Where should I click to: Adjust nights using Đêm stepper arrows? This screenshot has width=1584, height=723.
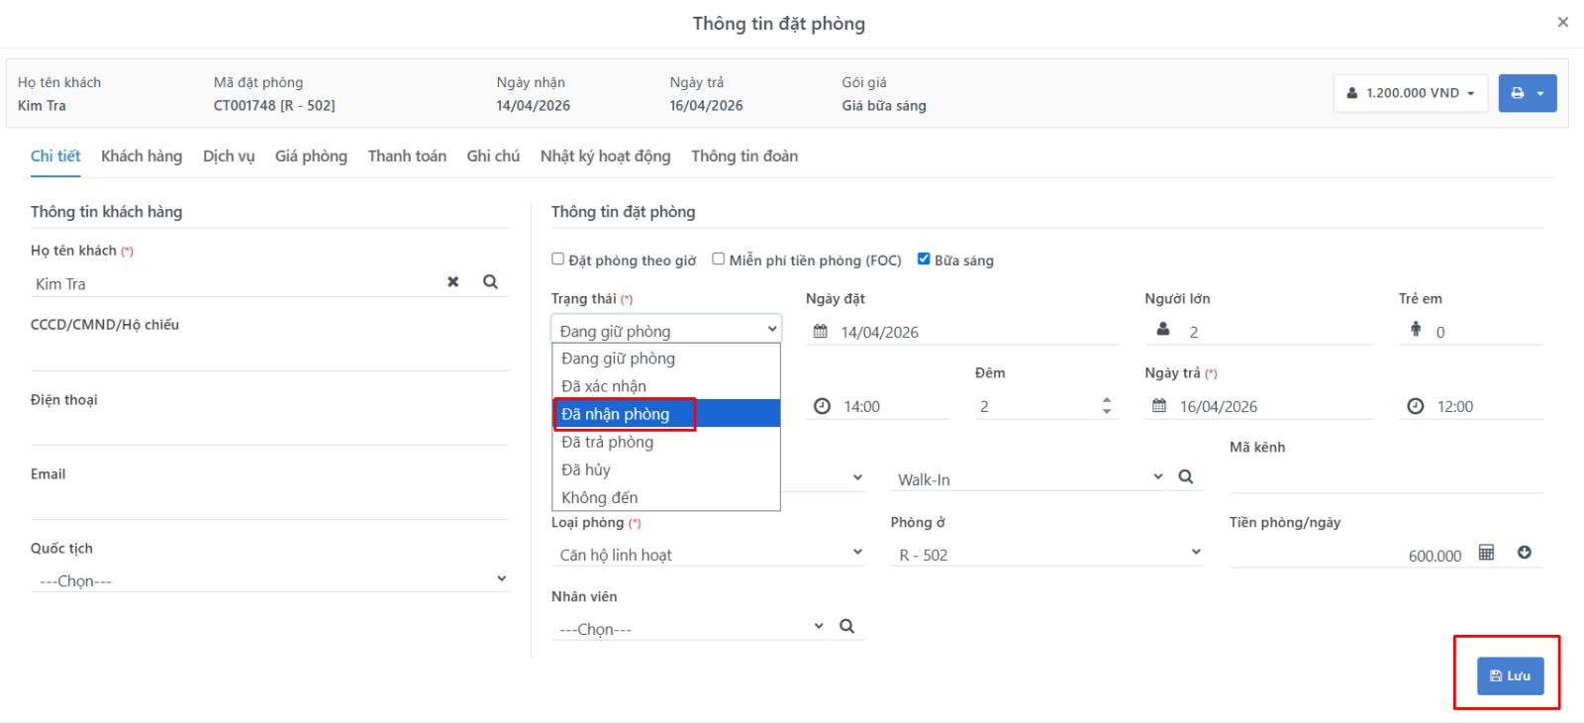(x=1107, y=406)
